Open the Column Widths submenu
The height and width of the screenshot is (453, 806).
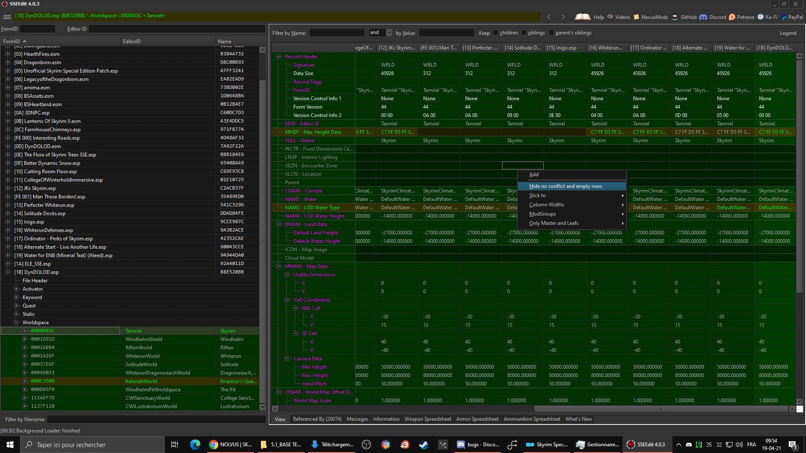click(572, 205)
